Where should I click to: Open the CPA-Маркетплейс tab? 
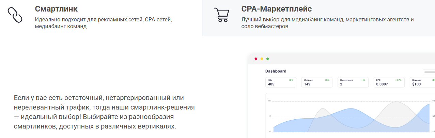276,8
